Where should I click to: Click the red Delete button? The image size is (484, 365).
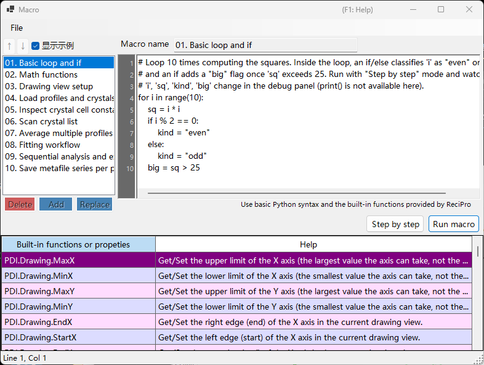click(20, 204)
